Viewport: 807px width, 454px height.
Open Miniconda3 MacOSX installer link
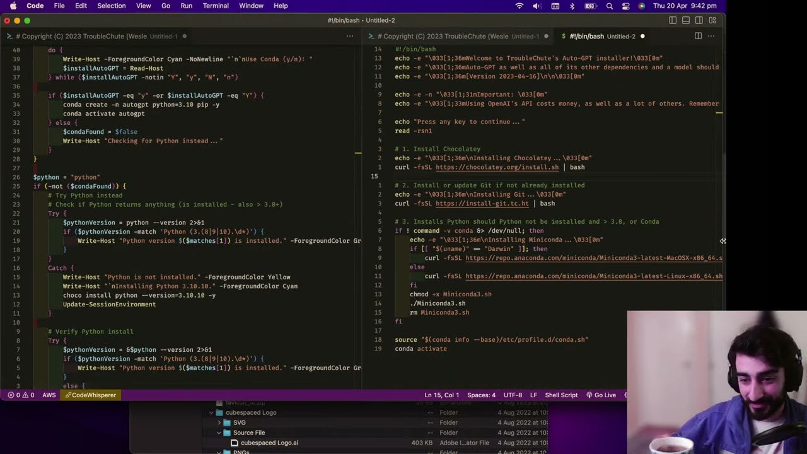pos(594,258)
